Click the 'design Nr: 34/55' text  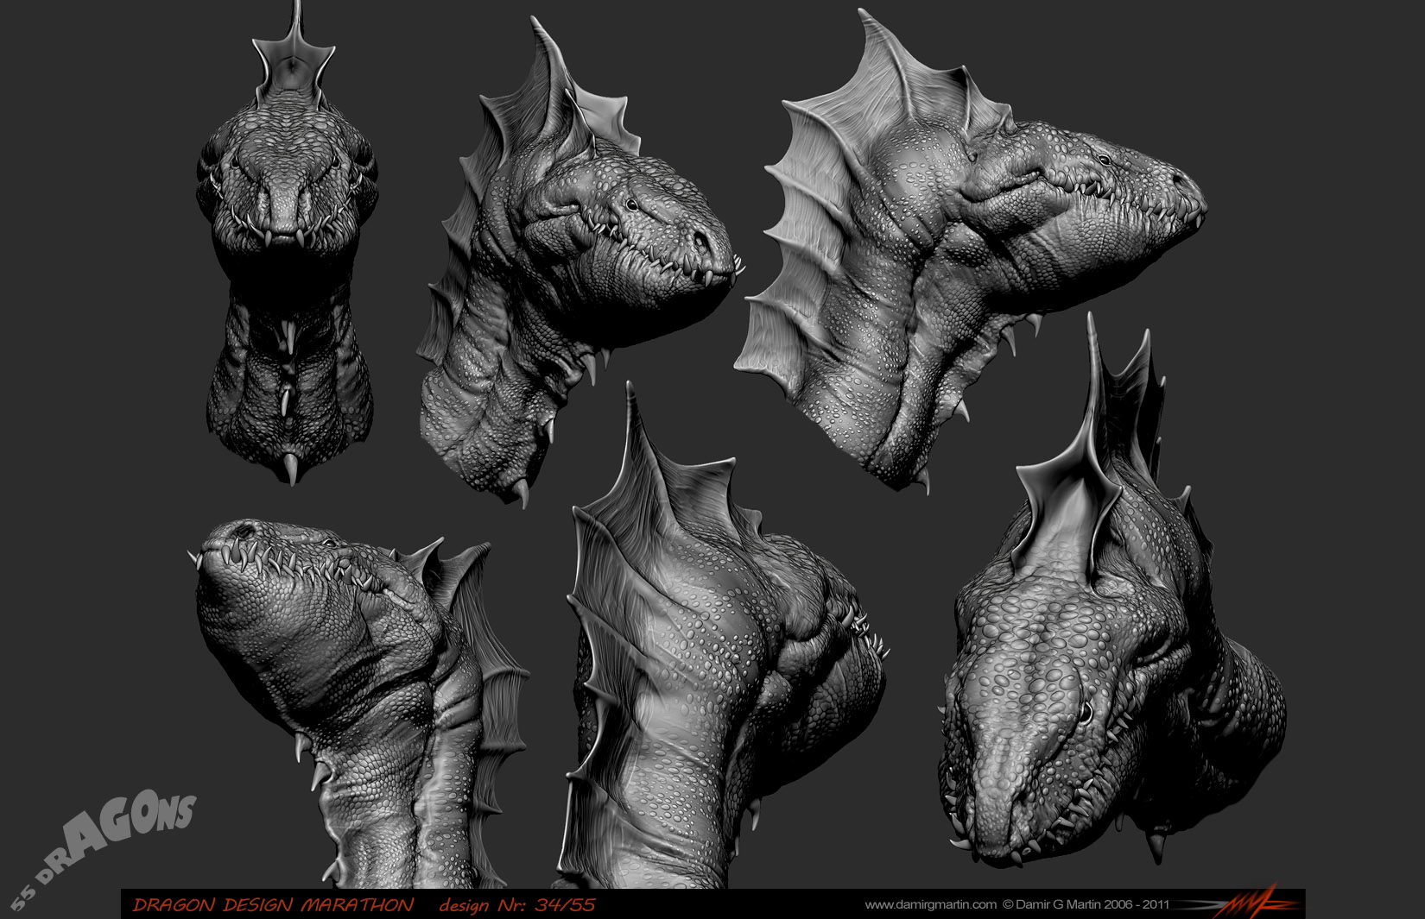[516, 905]
